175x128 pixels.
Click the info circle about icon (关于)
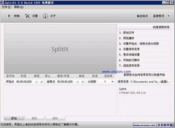[x=45, y=16]
